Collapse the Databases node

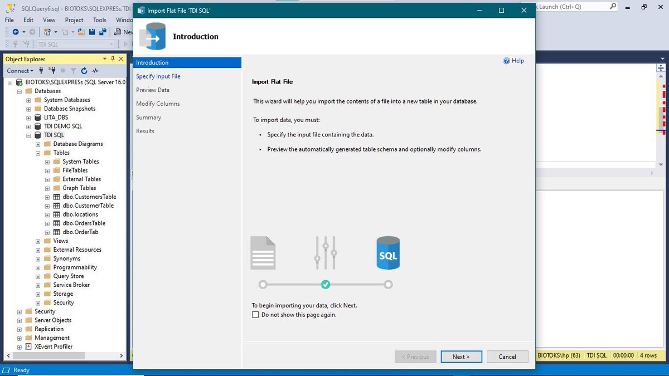click(x=20, y=91)
